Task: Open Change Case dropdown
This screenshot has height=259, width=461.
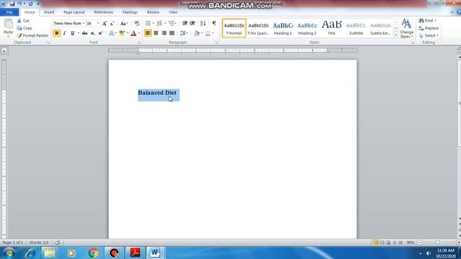Action: (x=124, y=23)
